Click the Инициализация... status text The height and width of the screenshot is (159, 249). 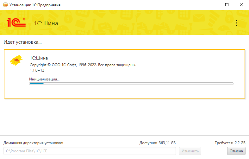point(44,79)
